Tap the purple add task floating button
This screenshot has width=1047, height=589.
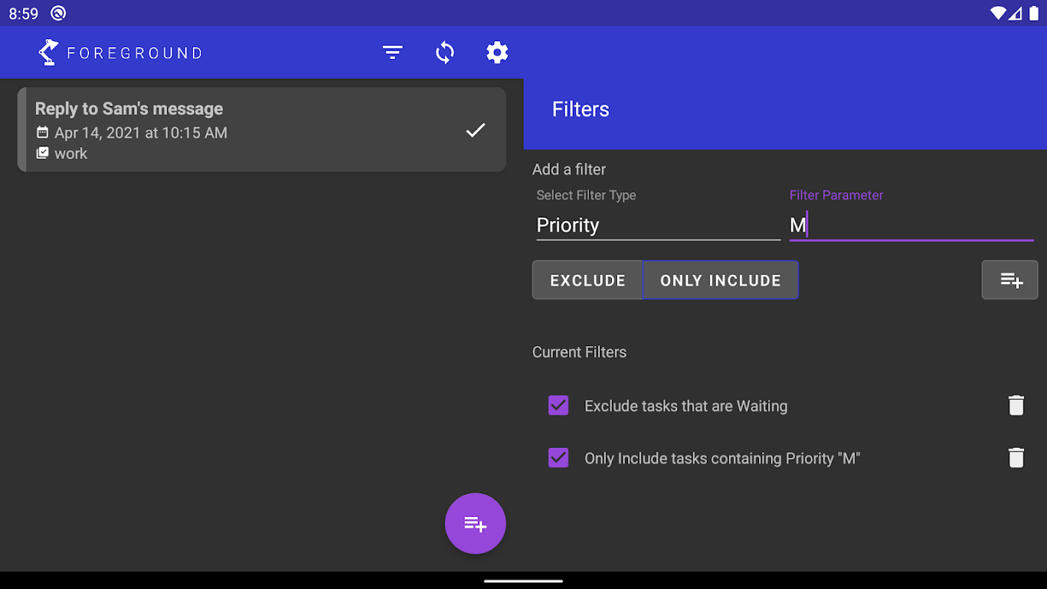[475, 523]
